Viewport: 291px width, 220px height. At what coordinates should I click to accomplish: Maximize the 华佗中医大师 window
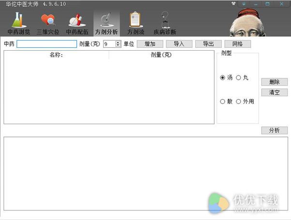(267, 4)
